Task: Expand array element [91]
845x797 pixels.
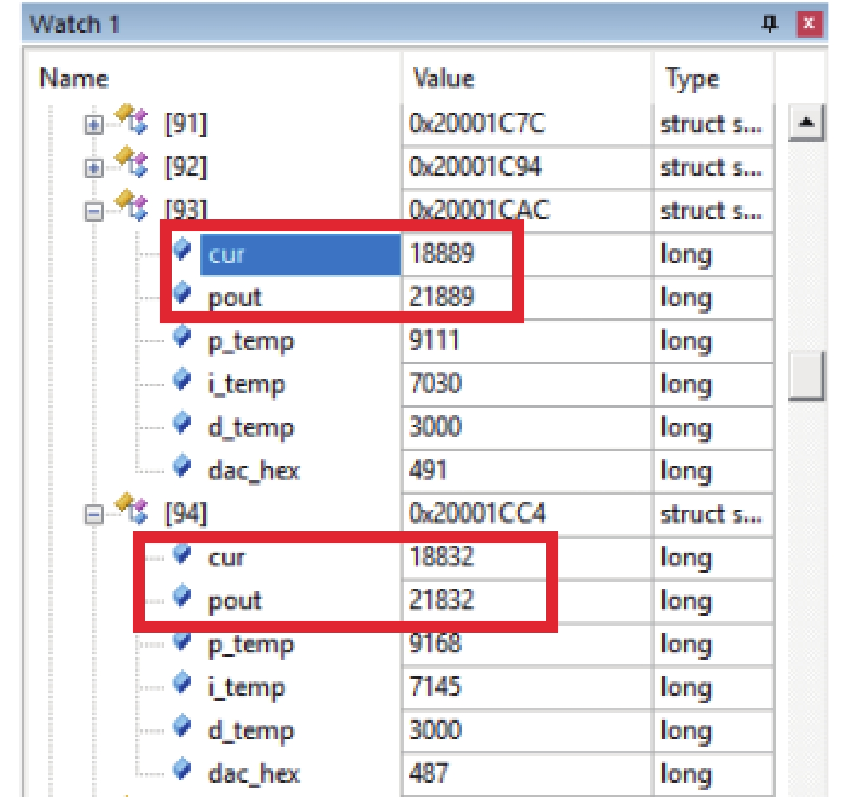Action: coord(93,124)
